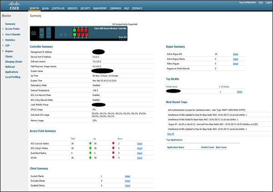Click the Rogue AP removed trap entry

tap(213, 124)
